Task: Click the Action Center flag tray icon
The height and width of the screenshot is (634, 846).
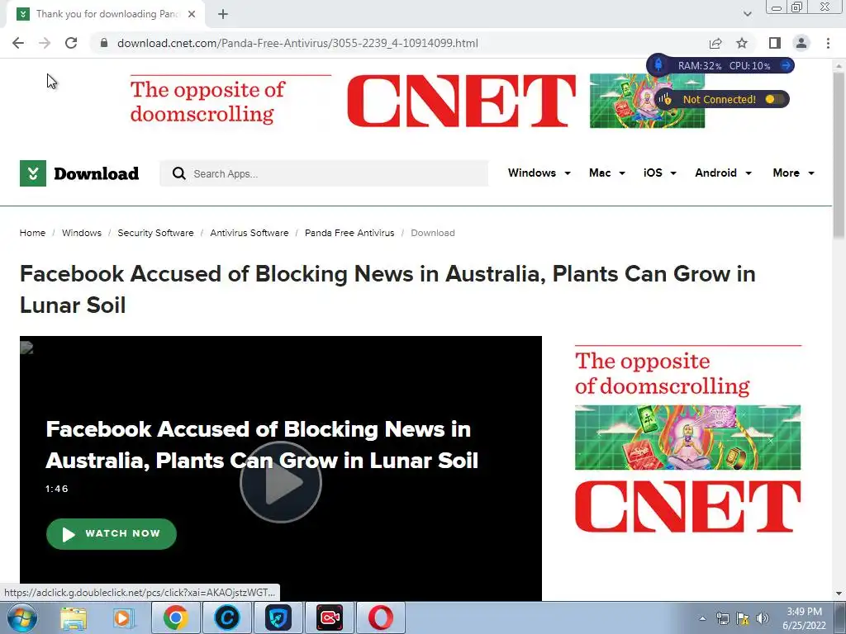Action: point(743,618)
